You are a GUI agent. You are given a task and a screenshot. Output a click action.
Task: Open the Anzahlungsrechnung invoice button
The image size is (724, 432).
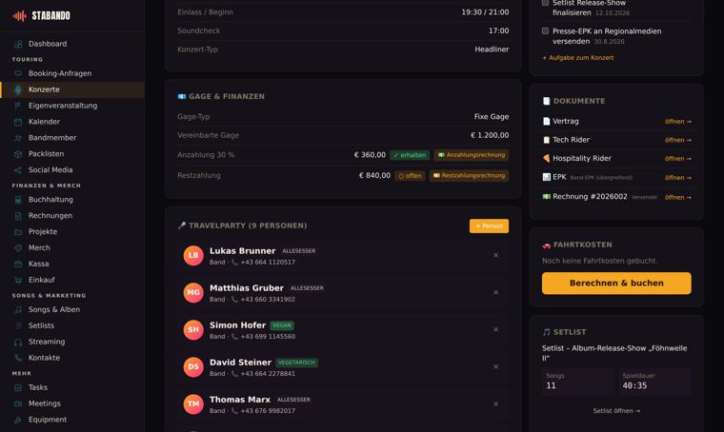472,155
